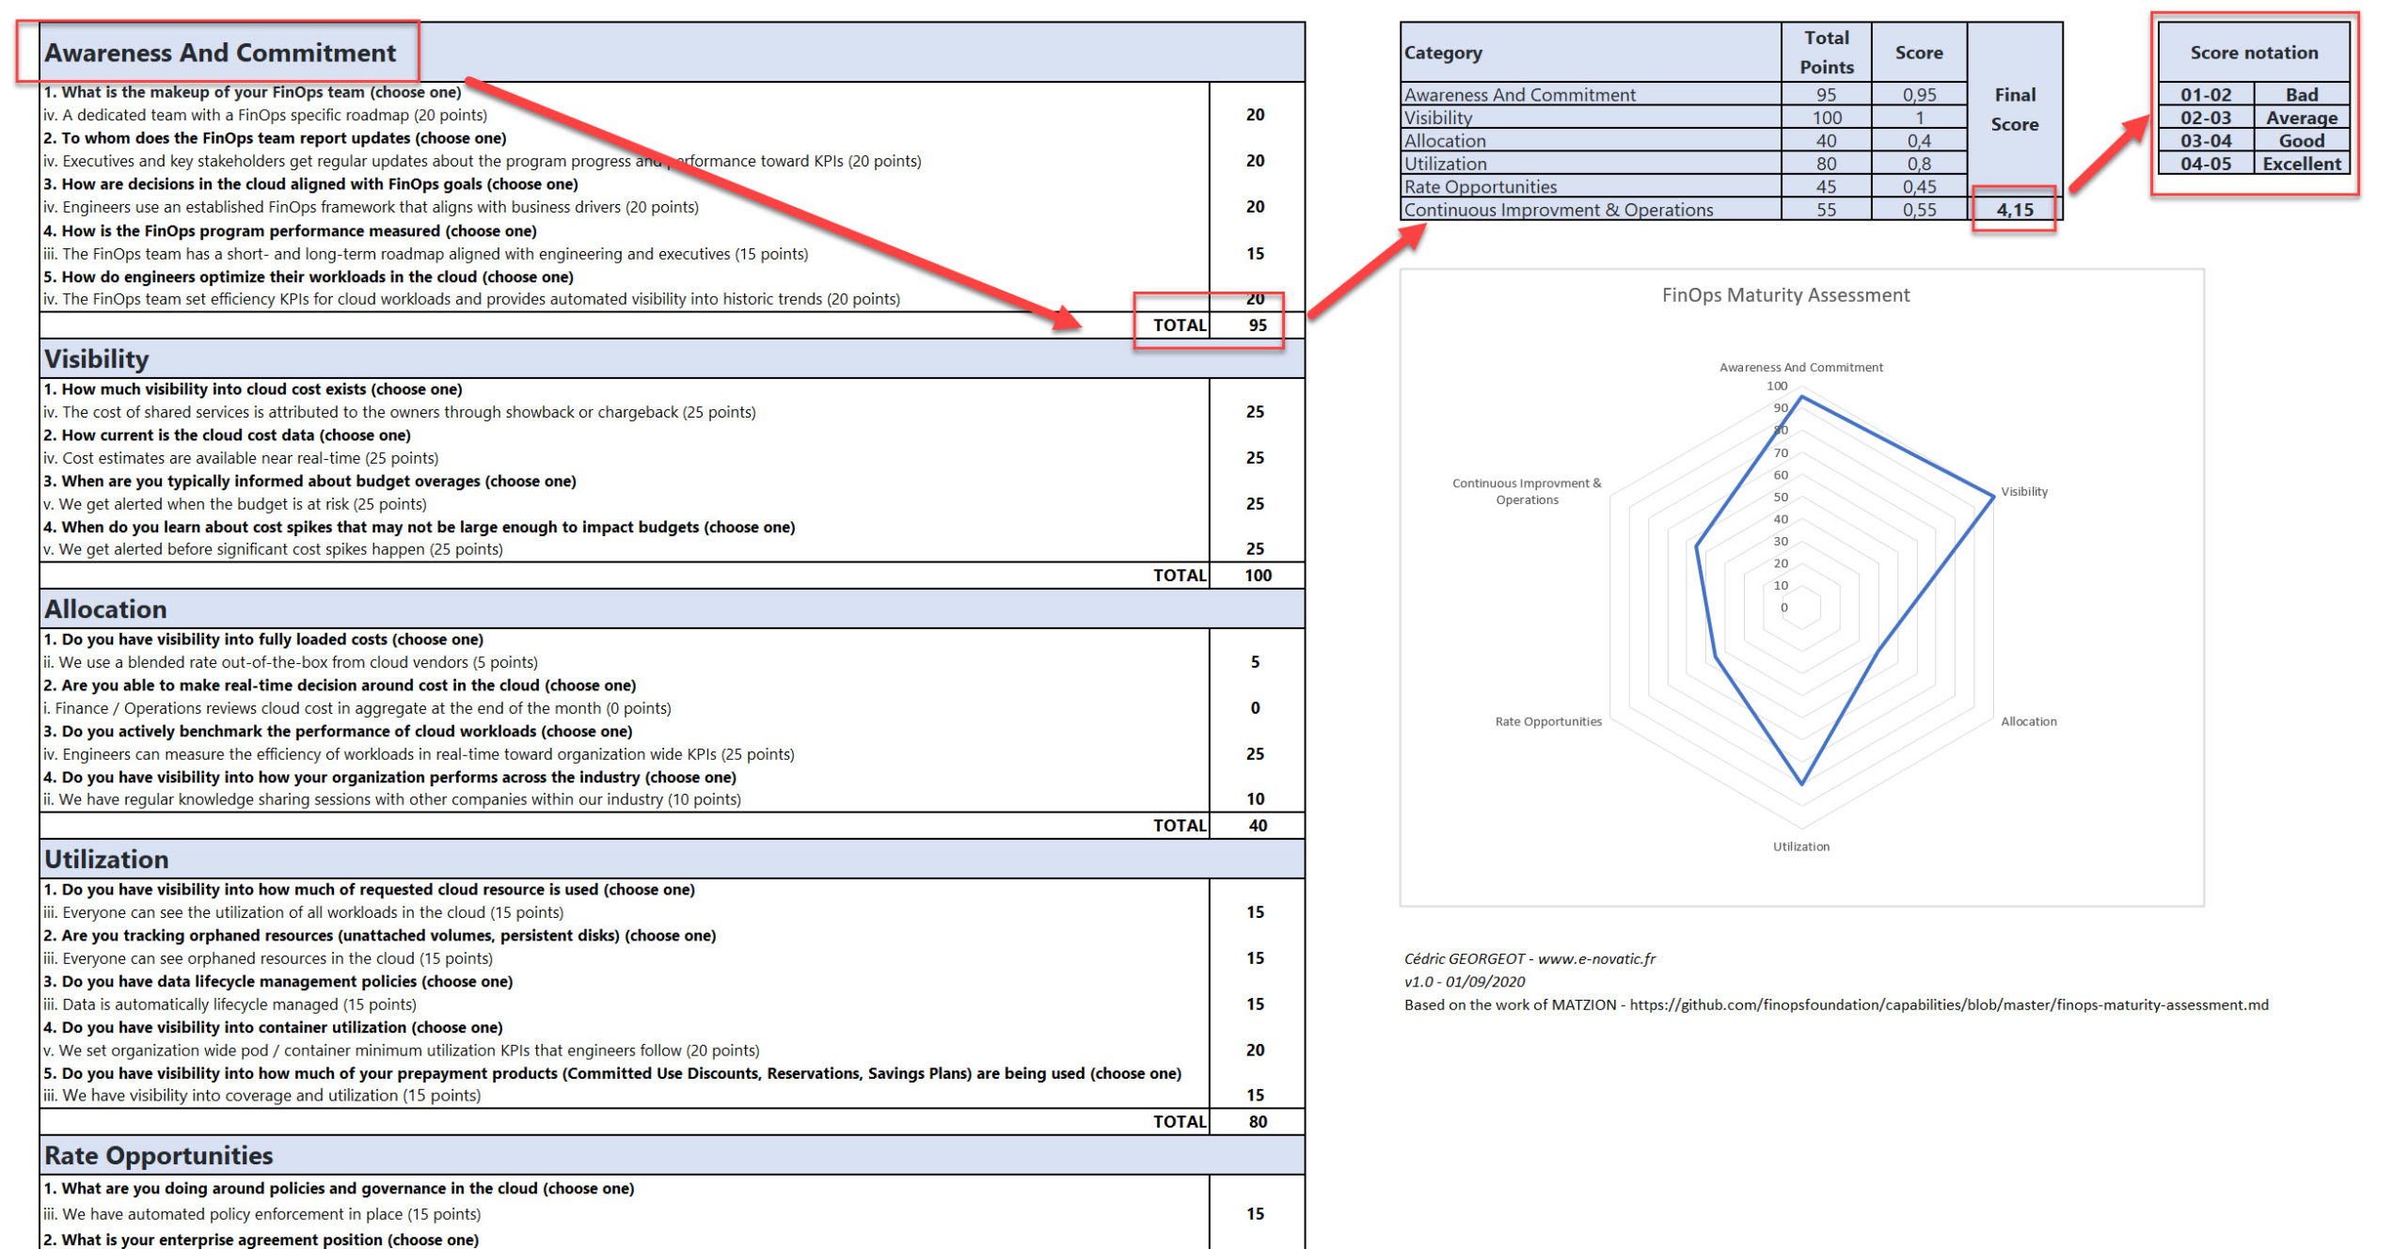This screenshot has width=2408, height=1249.
Task: Click the 0,95 score cell
Action: point(1919,94)
